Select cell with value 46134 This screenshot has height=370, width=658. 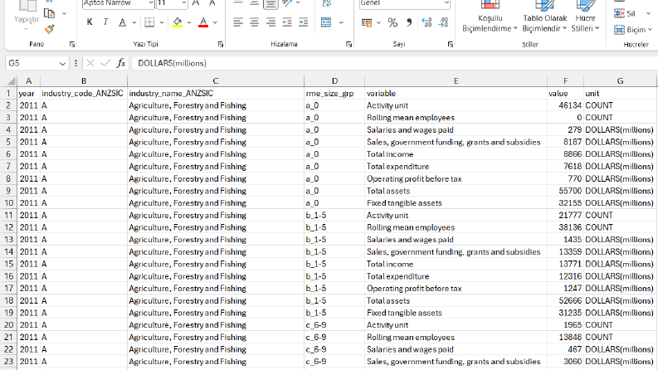pos(565,105)
